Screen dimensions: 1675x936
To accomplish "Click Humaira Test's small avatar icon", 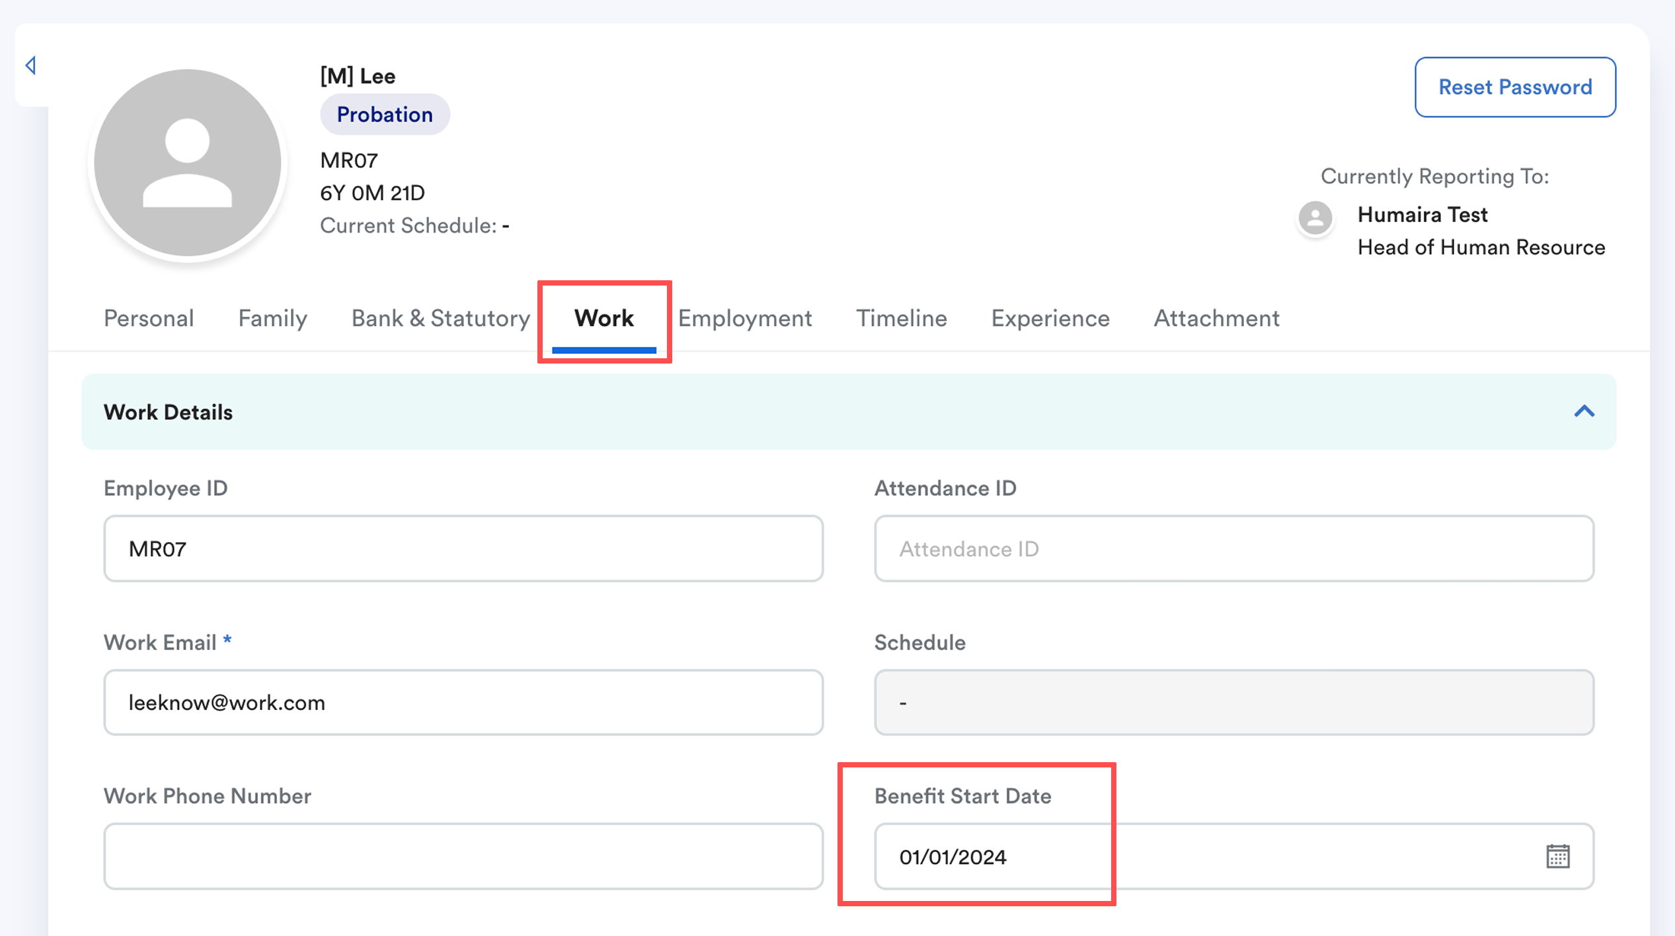I will pos(1315,218).
